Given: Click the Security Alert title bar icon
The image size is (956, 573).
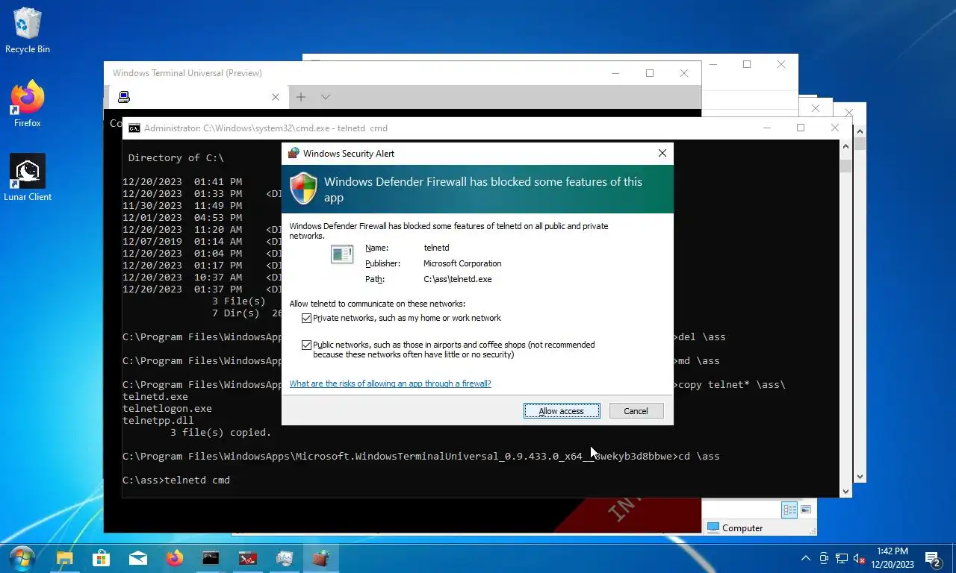Looking at the screenshot, I should (294, 154).
